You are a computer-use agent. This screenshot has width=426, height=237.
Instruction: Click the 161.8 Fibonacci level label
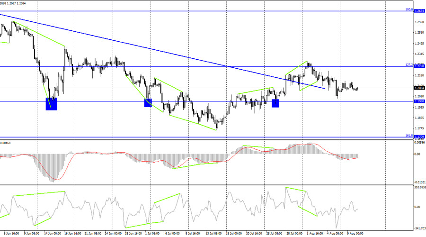click(409, 135)
